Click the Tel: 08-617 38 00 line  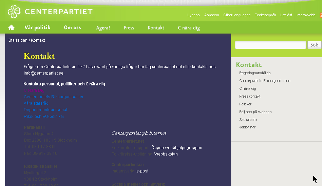click(x=40, y=147)
